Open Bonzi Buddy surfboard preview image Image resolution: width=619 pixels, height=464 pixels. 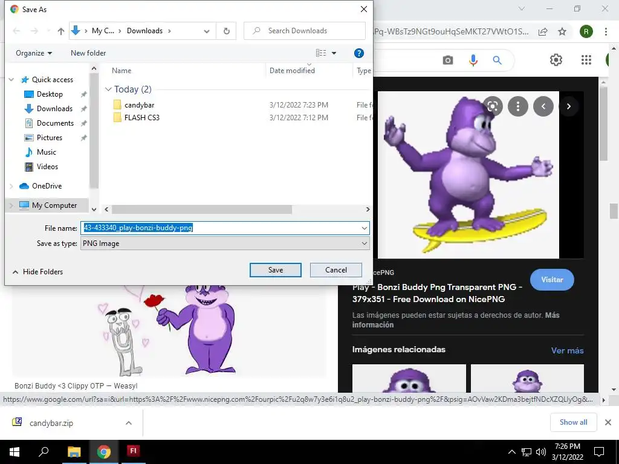tap(468, 175)
